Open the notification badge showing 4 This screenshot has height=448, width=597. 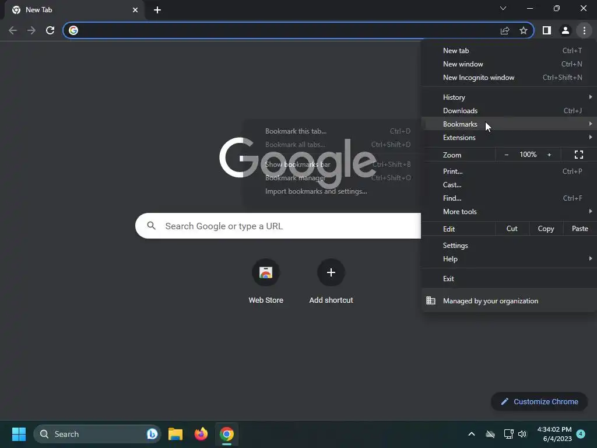581,434
